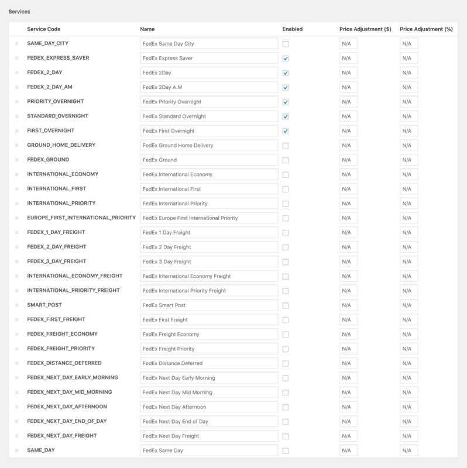
Task: Click the drag handle beside FEDEX_NEXT_DAY_FREIGHT
Action: point(18,436)
